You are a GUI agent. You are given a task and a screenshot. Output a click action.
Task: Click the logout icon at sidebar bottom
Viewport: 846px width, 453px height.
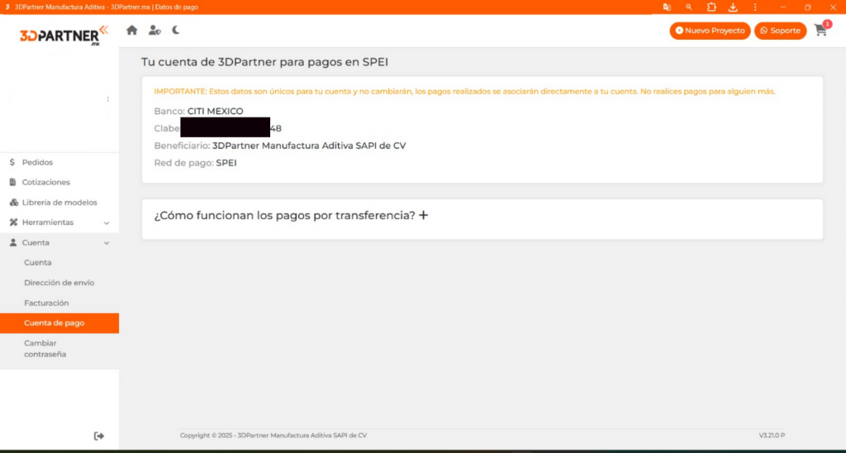99,436
